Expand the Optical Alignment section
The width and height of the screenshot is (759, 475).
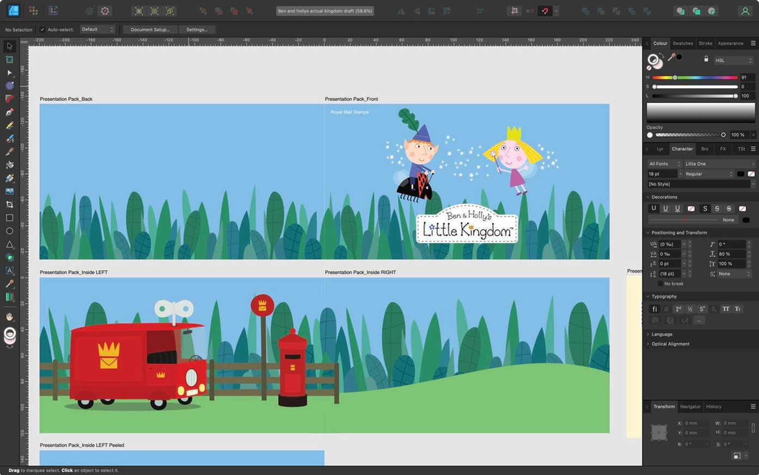click(x=648, y=344)
